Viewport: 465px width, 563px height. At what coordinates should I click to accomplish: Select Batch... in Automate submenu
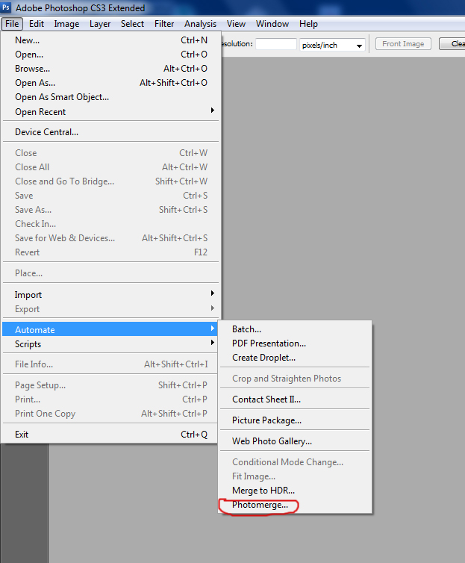[295, 329]
